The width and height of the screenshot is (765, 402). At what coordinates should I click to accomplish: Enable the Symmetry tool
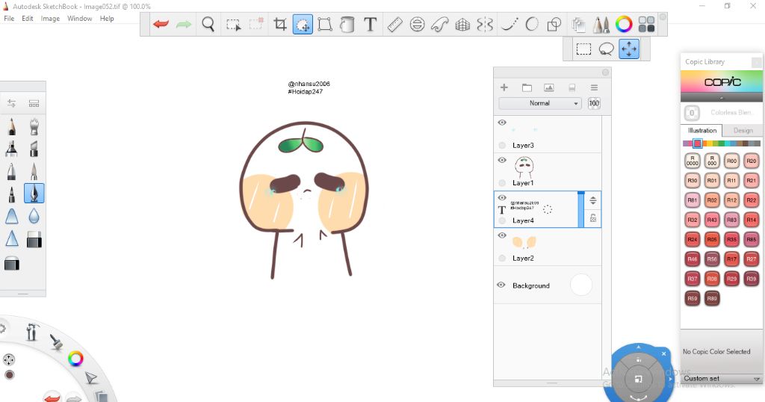coord(485,25)
